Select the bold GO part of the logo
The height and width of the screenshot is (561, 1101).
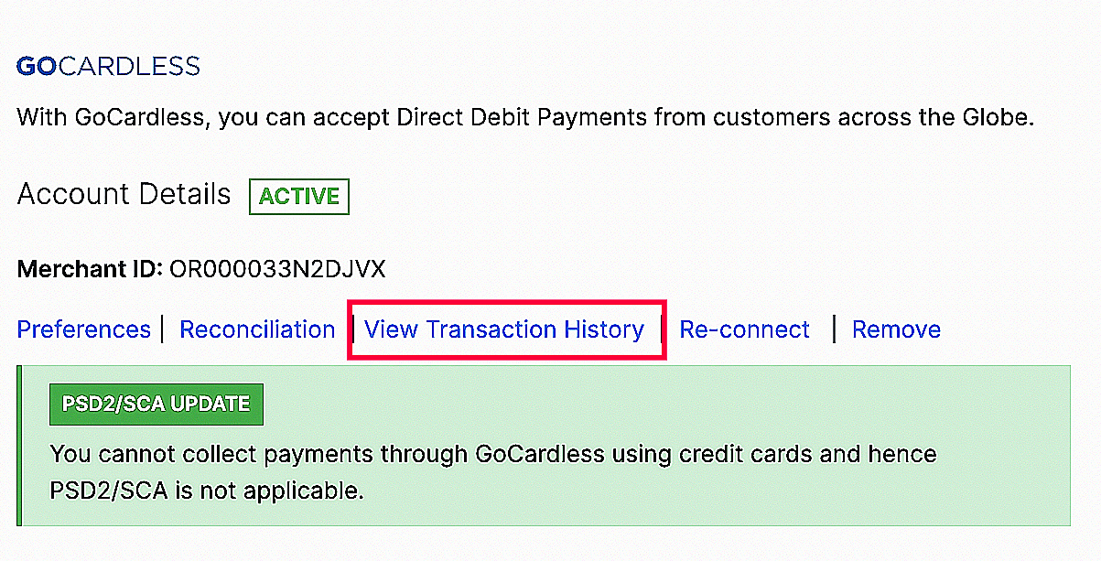point(36,64)
